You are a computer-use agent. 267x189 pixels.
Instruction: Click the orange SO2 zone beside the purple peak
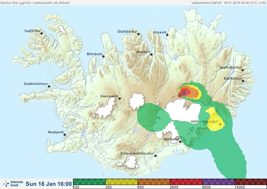[194, 93]
